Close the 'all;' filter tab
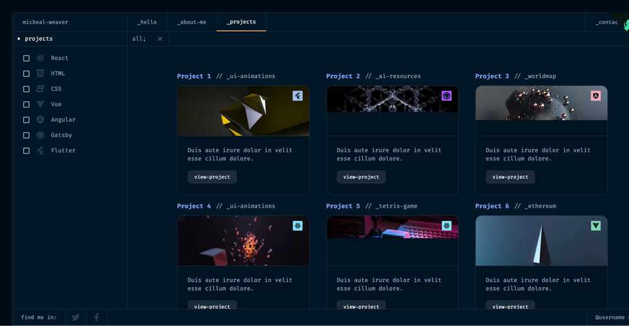629x326 pixels. click(160, 39)
